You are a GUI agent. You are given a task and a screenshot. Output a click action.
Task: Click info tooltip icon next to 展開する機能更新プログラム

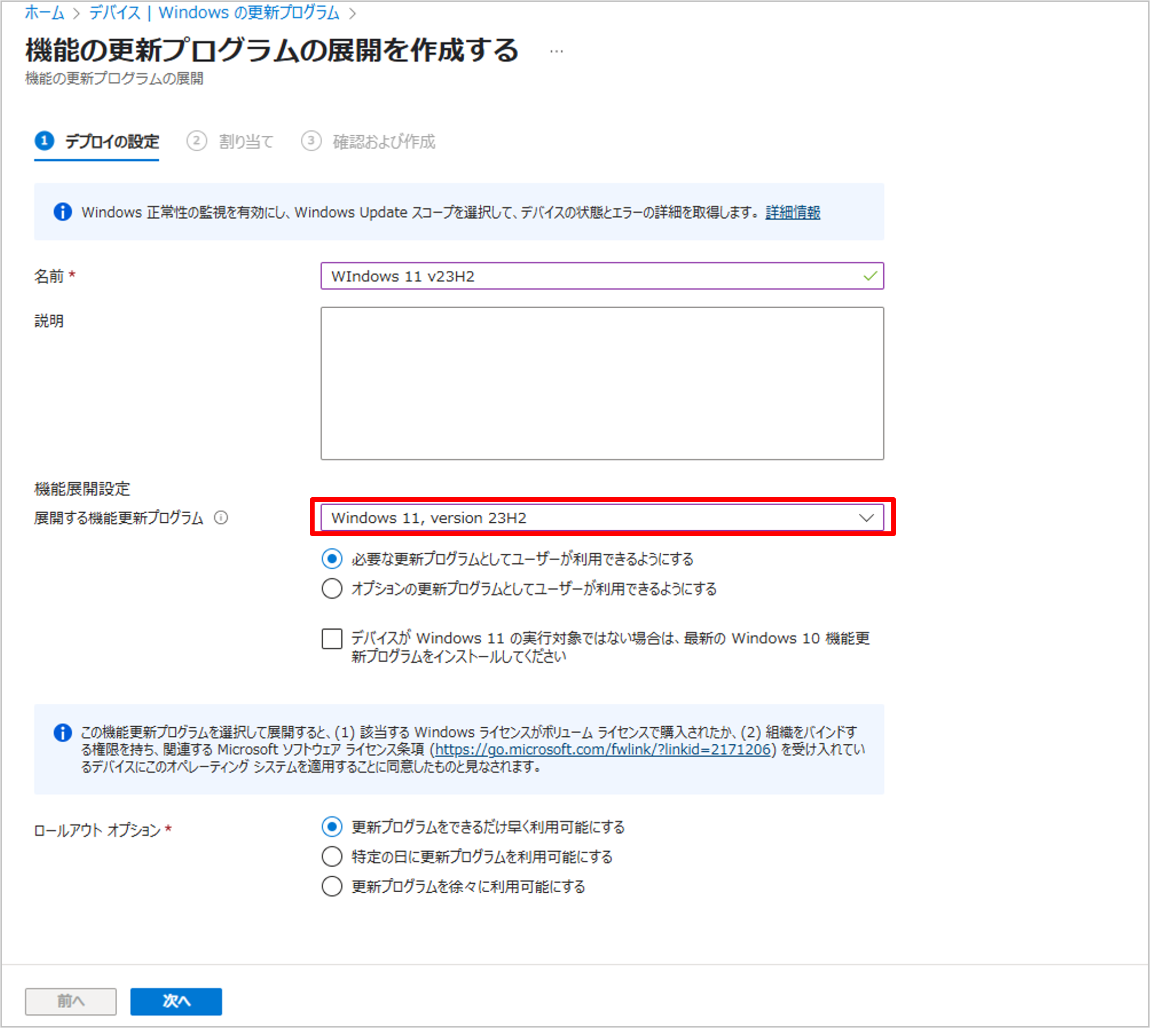(221, 517)
